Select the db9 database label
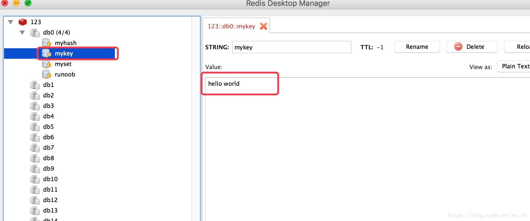Viewport: 530px width, 221px height. pyautogui.click(x=48, y=169)
